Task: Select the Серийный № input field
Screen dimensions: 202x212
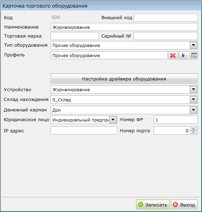Action: pos(166,36)
